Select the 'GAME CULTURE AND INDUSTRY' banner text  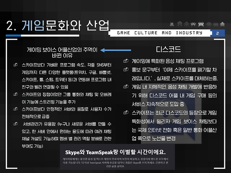click(x=160, y=33)
